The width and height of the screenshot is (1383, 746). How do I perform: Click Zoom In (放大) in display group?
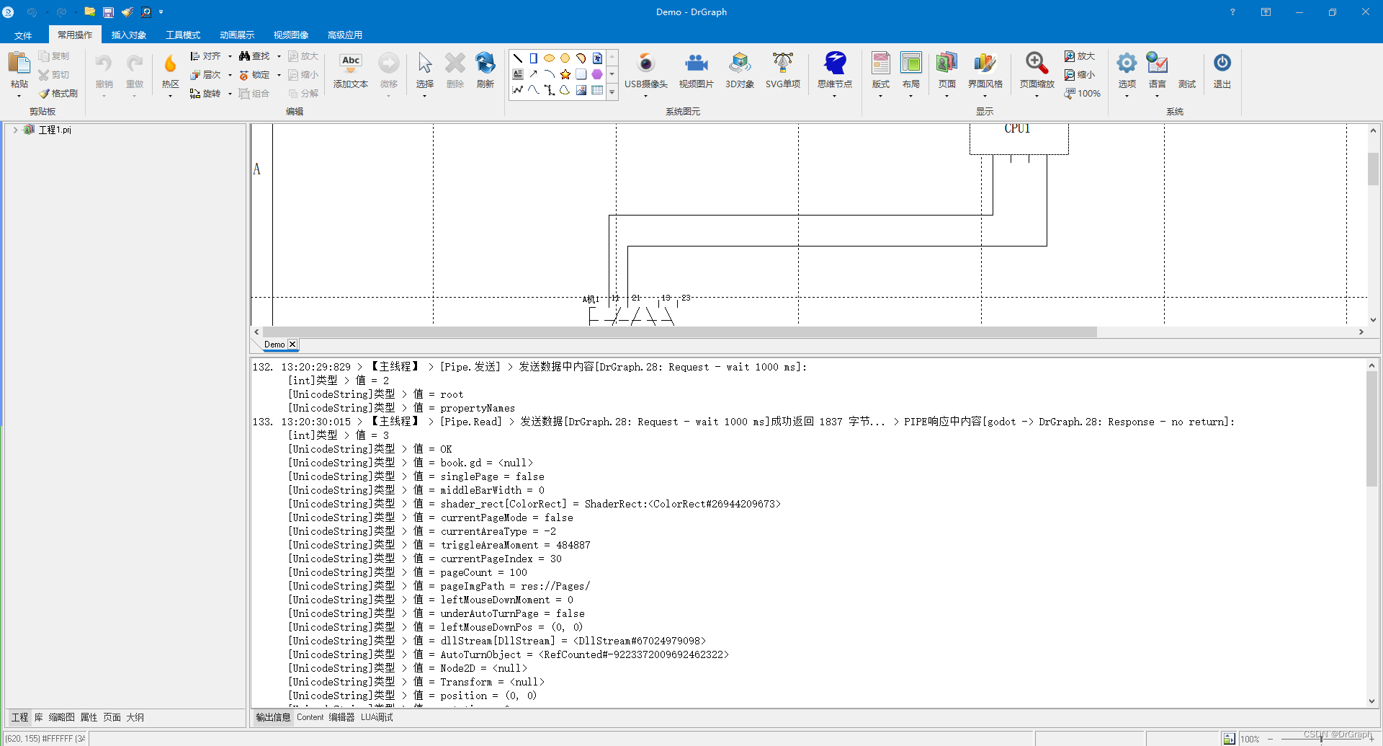coord(1080,56)
